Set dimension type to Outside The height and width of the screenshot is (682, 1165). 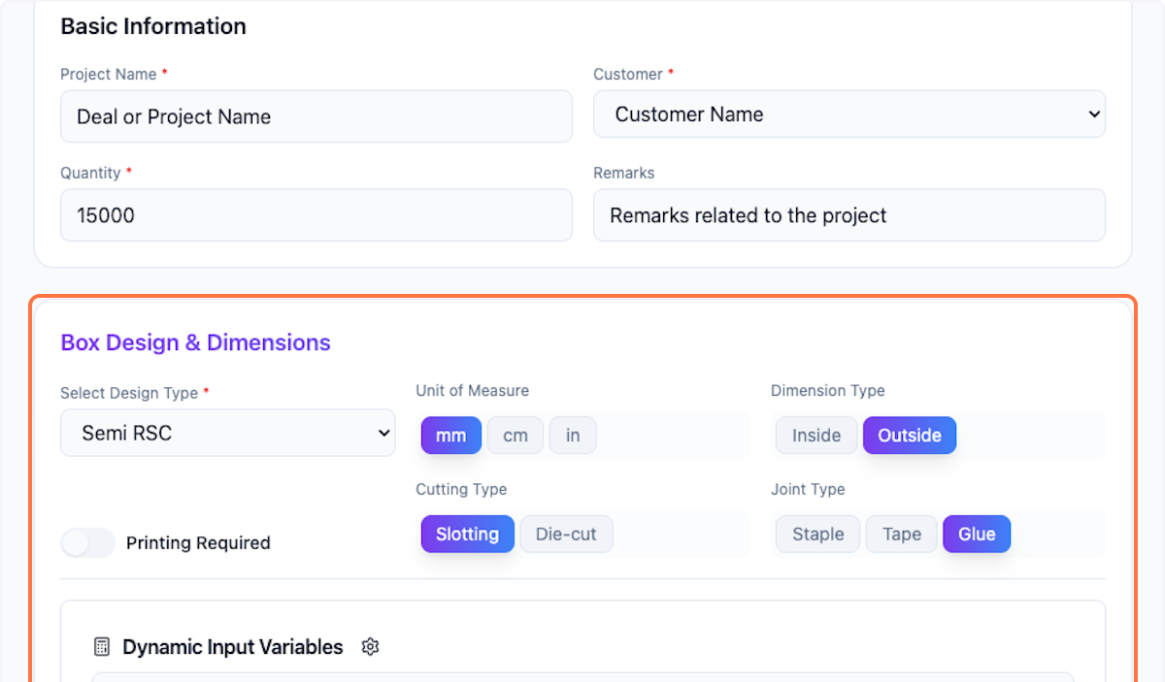[x=909, y=436]
